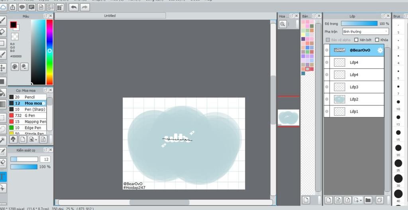Click the export/share icon in top toolbar
Viewport: 408px width, 210px height.
pyautogui.click(x=13, y=7)
